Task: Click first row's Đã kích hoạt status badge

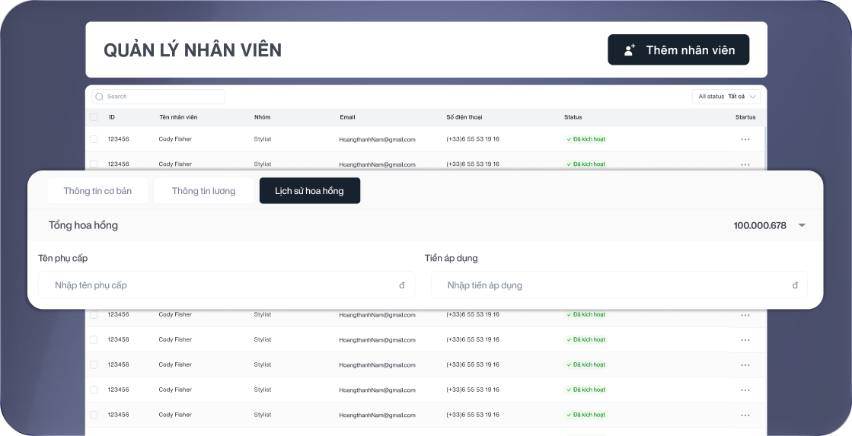Action: pos(586,139)
